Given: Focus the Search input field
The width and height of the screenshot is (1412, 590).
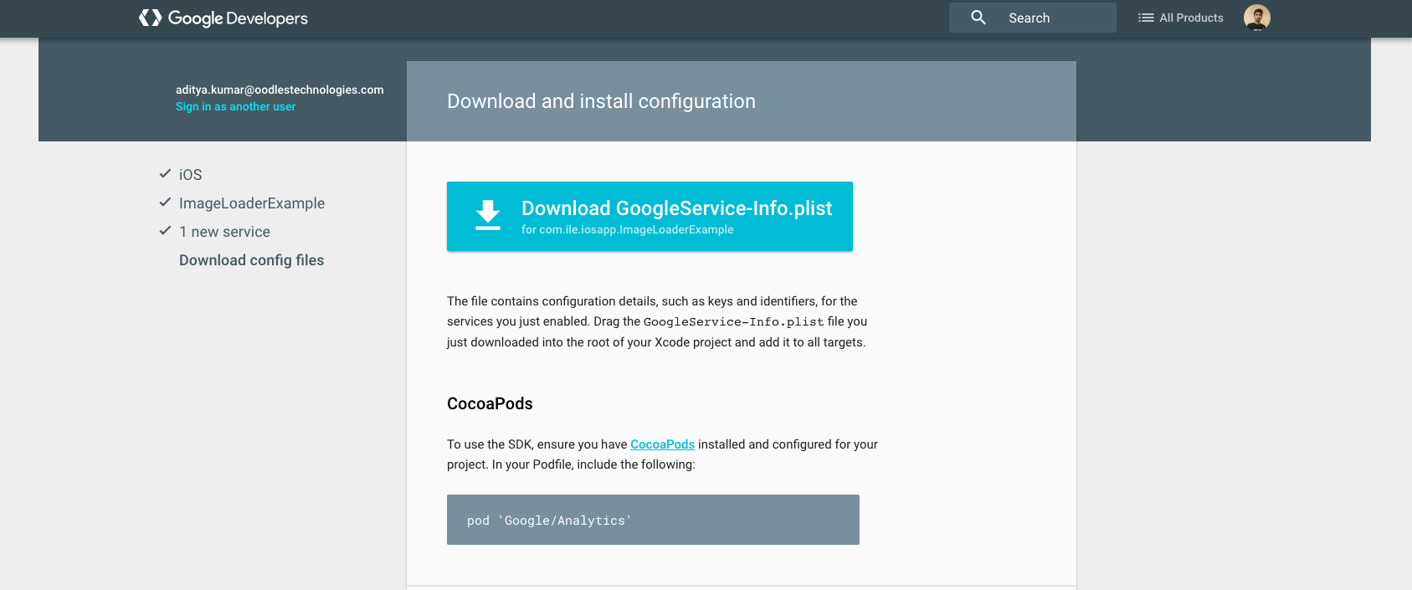Looking at the screenshot, I should click(1032, 18).
